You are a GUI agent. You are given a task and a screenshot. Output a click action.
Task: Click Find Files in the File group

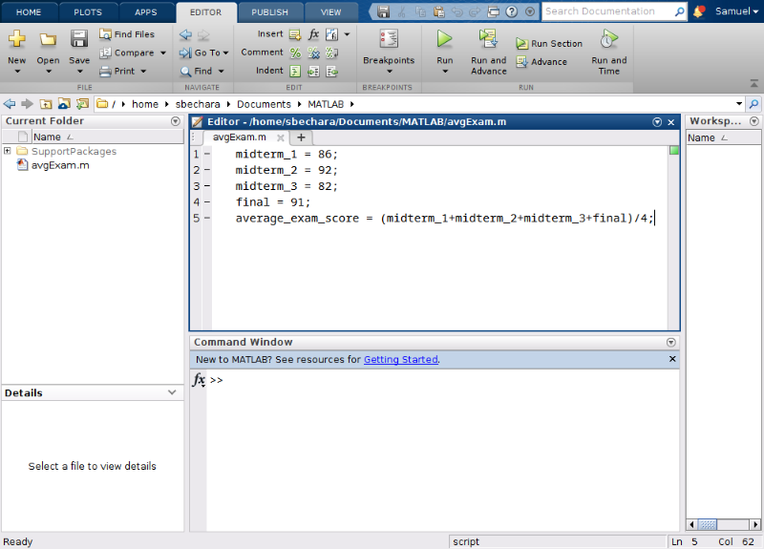tap(127, 34)
